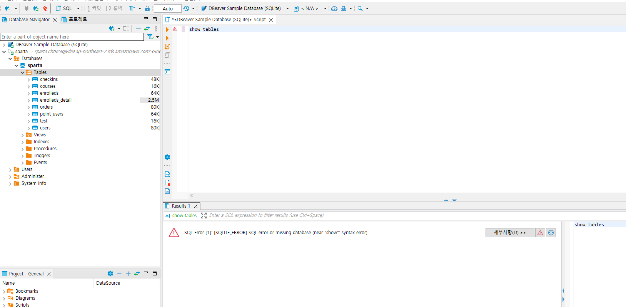Viewport: 626px width, 307px height.
Task: Select the orders table
Action: click(46, 107)
